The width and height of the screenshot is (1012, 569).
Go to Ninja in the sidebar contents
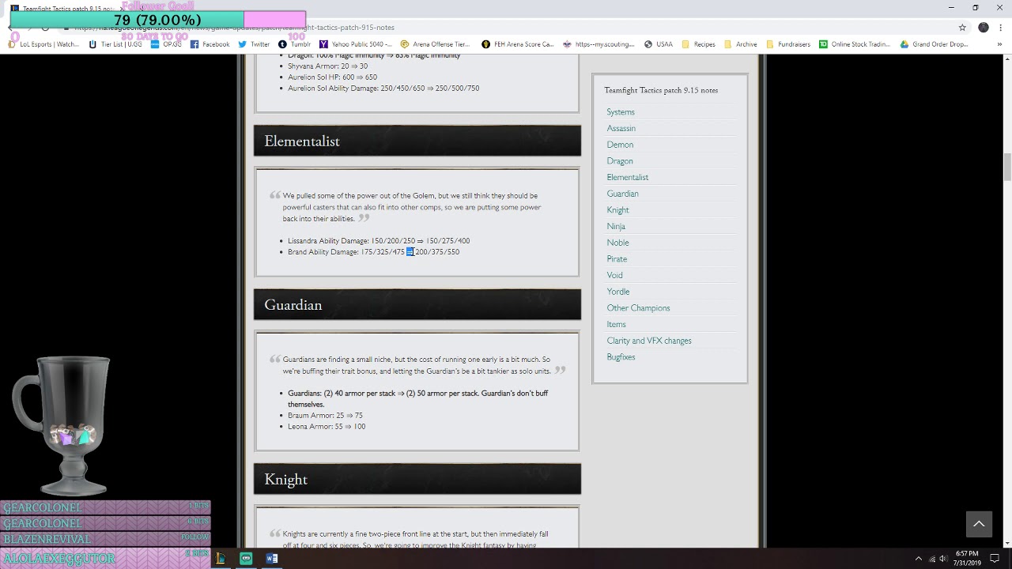616,226
